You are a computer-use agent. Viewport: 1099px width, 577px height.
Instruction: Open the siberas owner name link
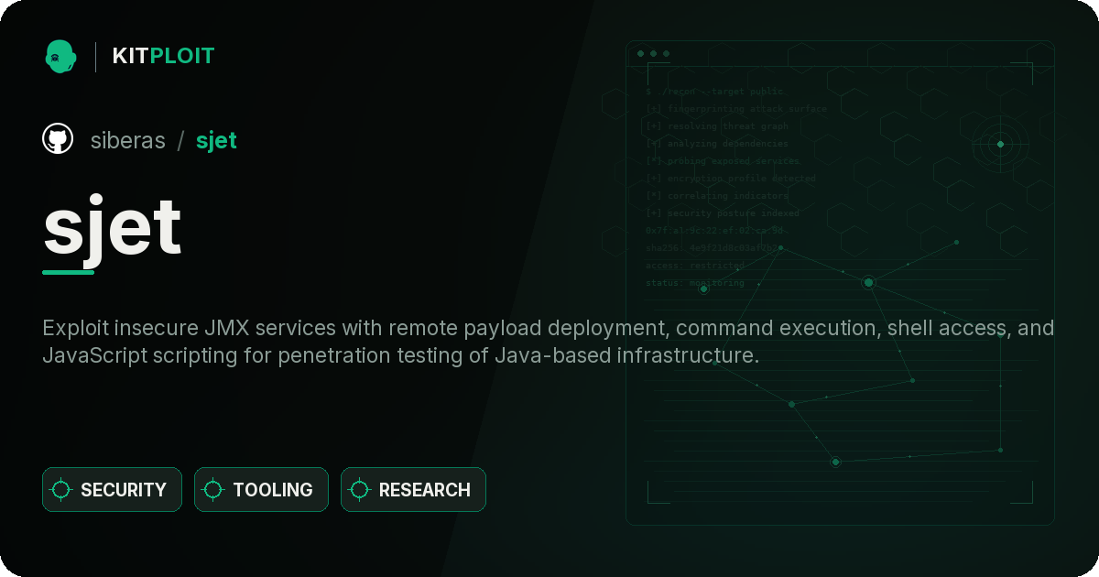pos(128,140)
